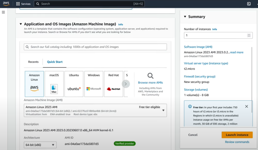Open Info link beside Amazon Machine Image heading

[121, 24]
